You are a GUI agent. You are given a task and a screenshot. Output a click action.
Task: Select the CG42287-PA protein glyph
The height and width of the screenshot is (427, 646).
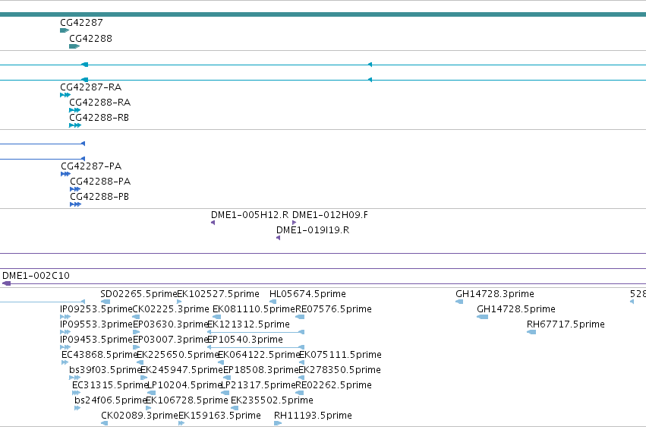pyautogui.click(x=65, y=174)
